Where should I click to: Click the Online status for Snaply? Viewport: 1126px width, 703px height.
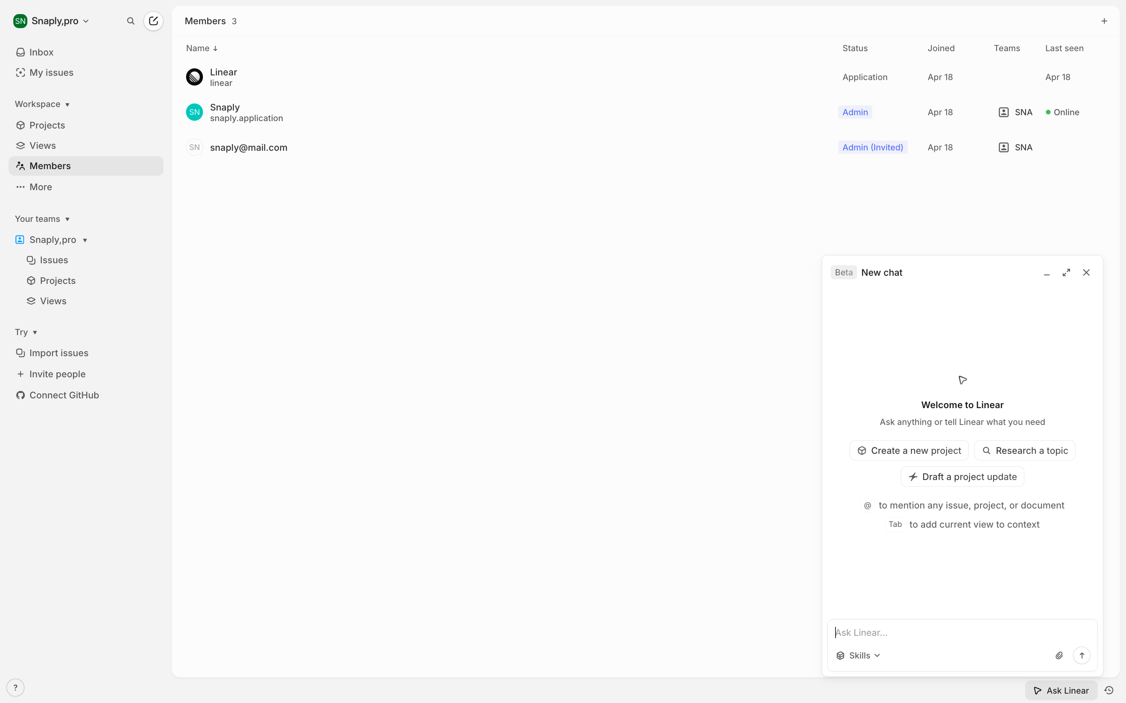point(1062,112)
